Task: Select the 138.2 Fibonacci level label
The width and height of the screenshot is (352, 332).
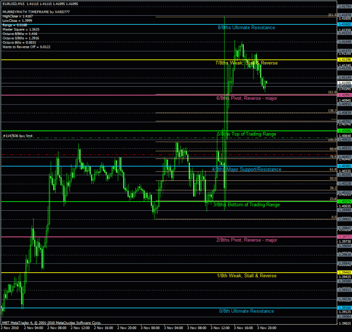Action: 332,111
